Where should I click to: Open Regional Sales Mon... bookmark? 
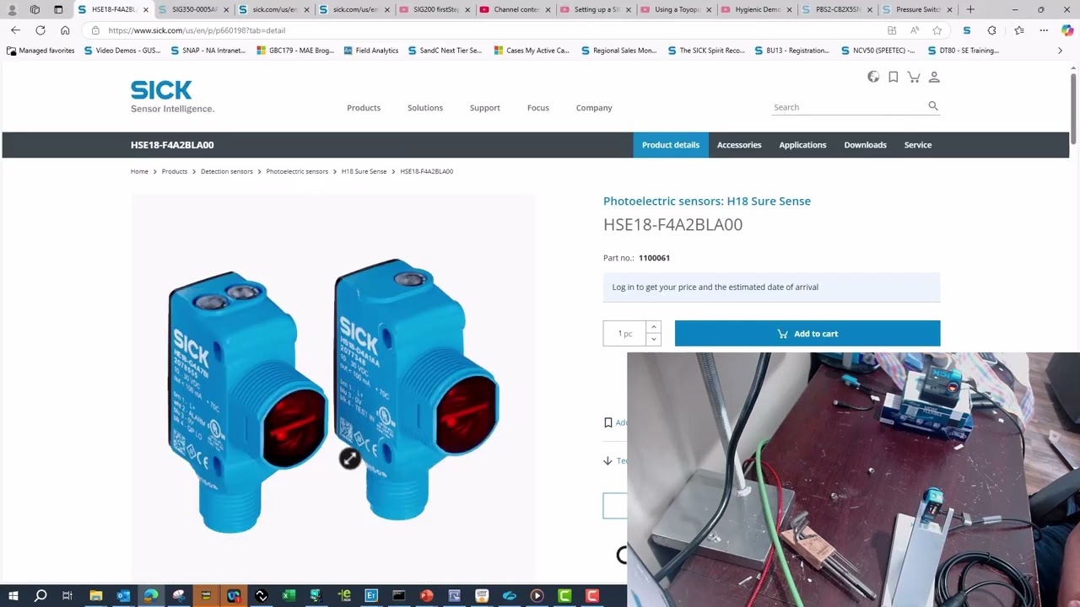click(618, 51)
